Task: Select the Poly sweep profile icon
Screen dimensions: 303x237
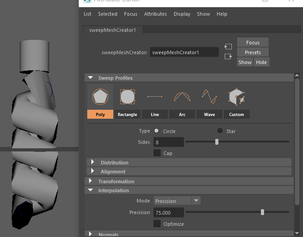Action: 100,96
